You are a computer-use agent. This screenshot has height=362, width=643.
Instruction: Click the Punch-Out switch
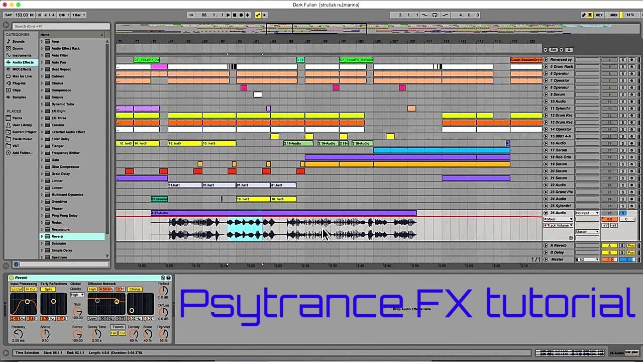point(445,15)
